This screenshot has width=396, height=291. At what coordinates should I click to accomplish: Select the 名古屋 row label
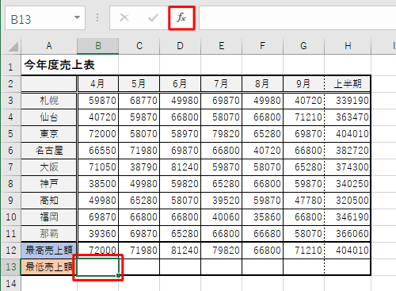pyautogui.click(x=49, y=151)
